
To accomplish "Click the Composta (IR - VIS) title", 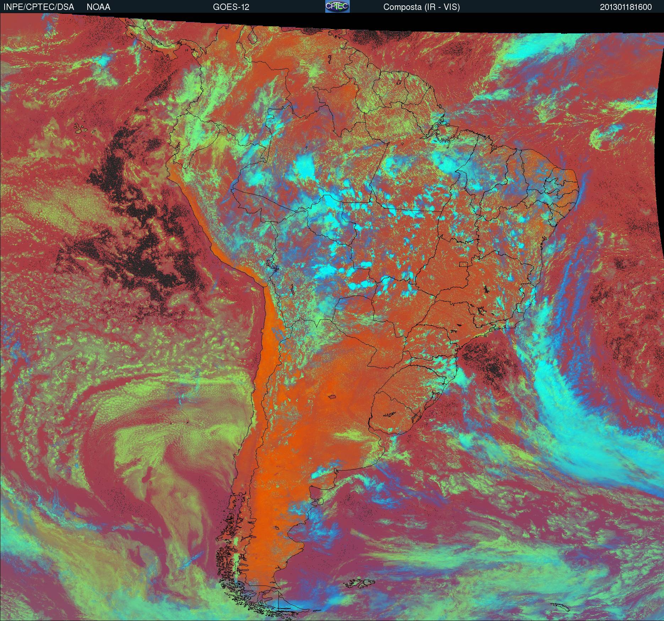I will click(421, 7).
